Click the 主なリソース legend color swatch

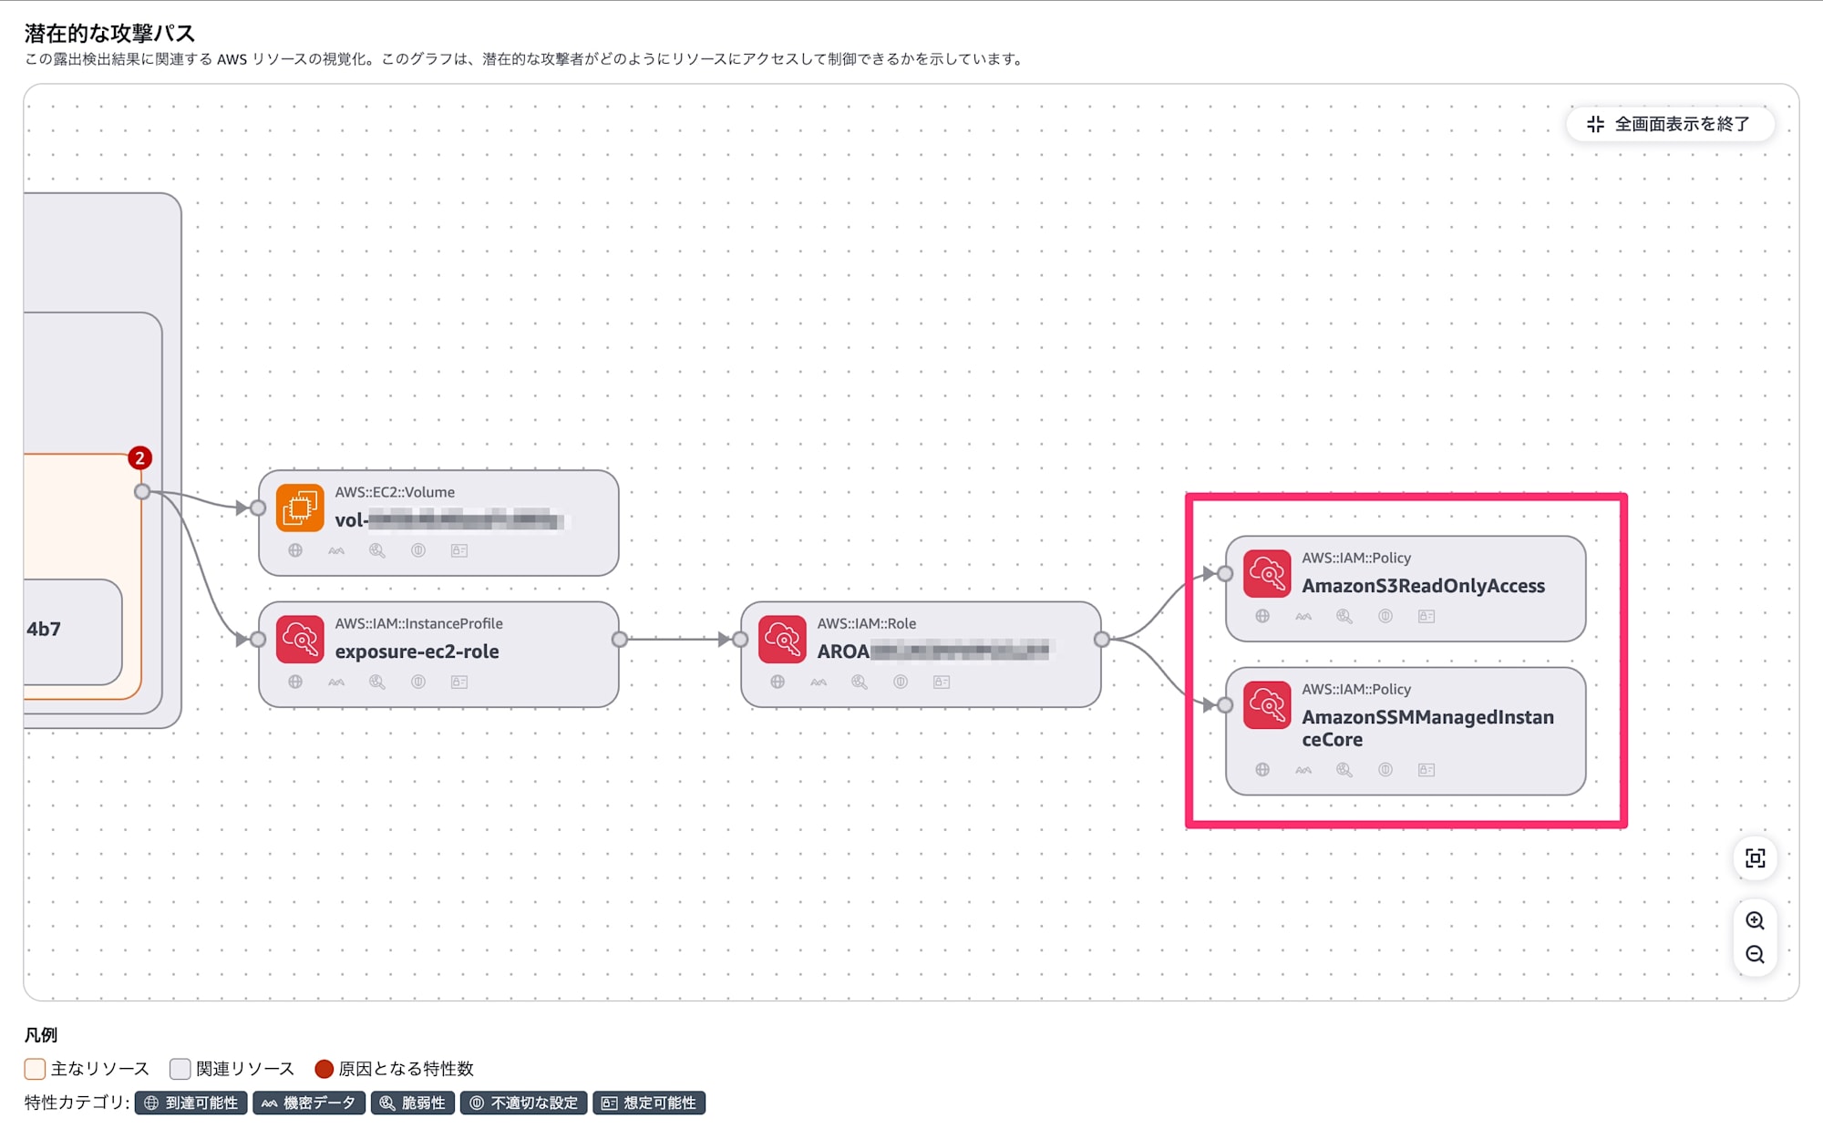(x=35, y=1069)
